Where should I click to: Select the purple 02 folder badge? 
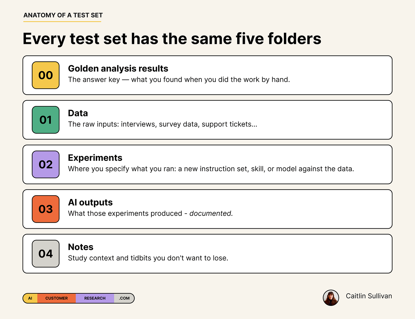click(x=46, y=164)
